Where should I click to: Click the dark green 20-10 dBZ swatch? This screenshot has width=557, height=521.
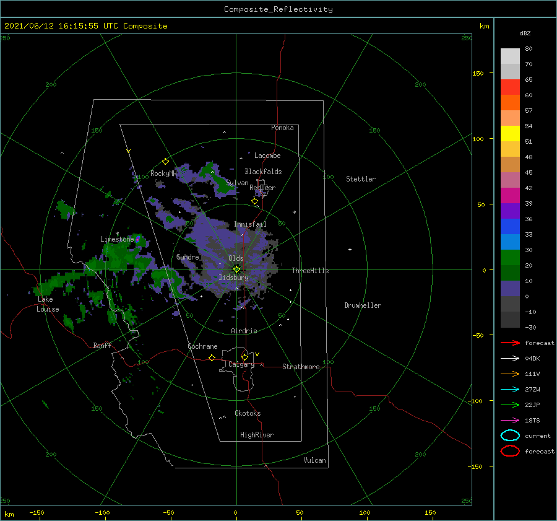click(x=510, y=273)
